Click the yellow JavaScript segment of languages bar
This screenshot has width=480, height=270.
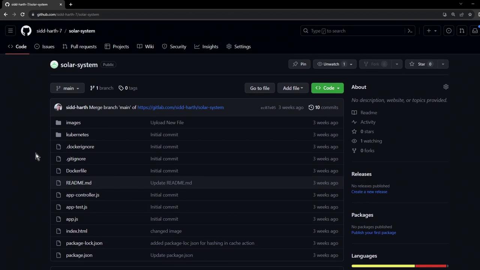click(383, 266)
